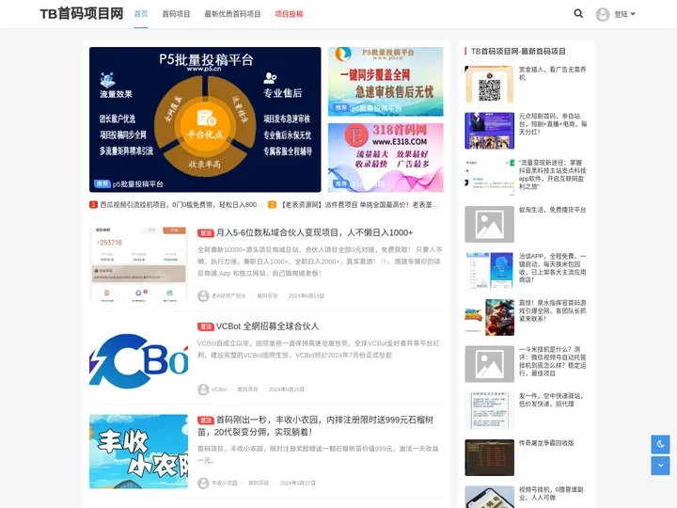
Task: Click the user avatar icon
Action: click(603, 14)
